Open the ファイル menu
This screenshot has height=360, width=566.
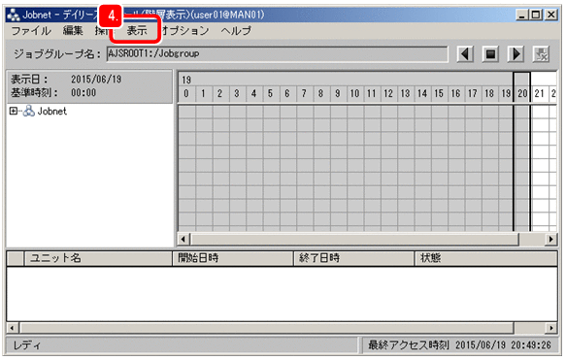(31, 31)
